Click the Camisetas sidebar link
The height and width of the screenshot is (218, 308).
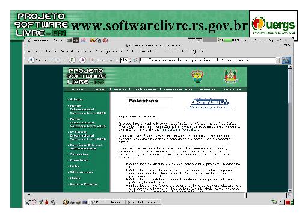(x=79, y=154)
